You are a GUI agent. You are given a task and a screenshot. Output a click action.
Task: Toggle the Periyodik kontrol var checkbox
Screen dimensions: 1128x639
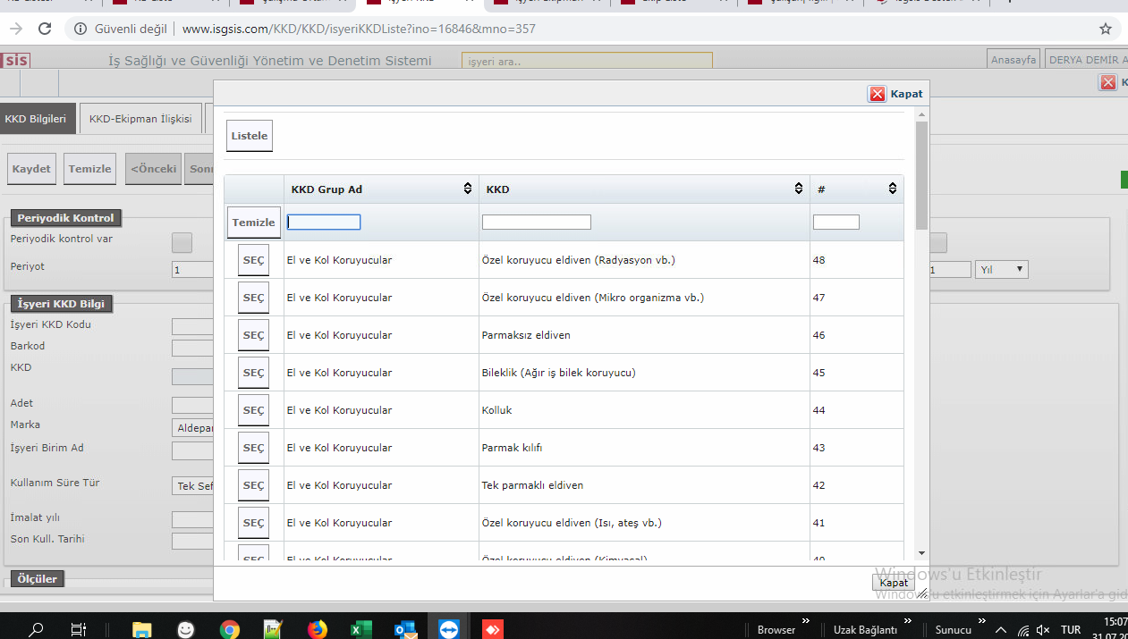pos(182,242)
